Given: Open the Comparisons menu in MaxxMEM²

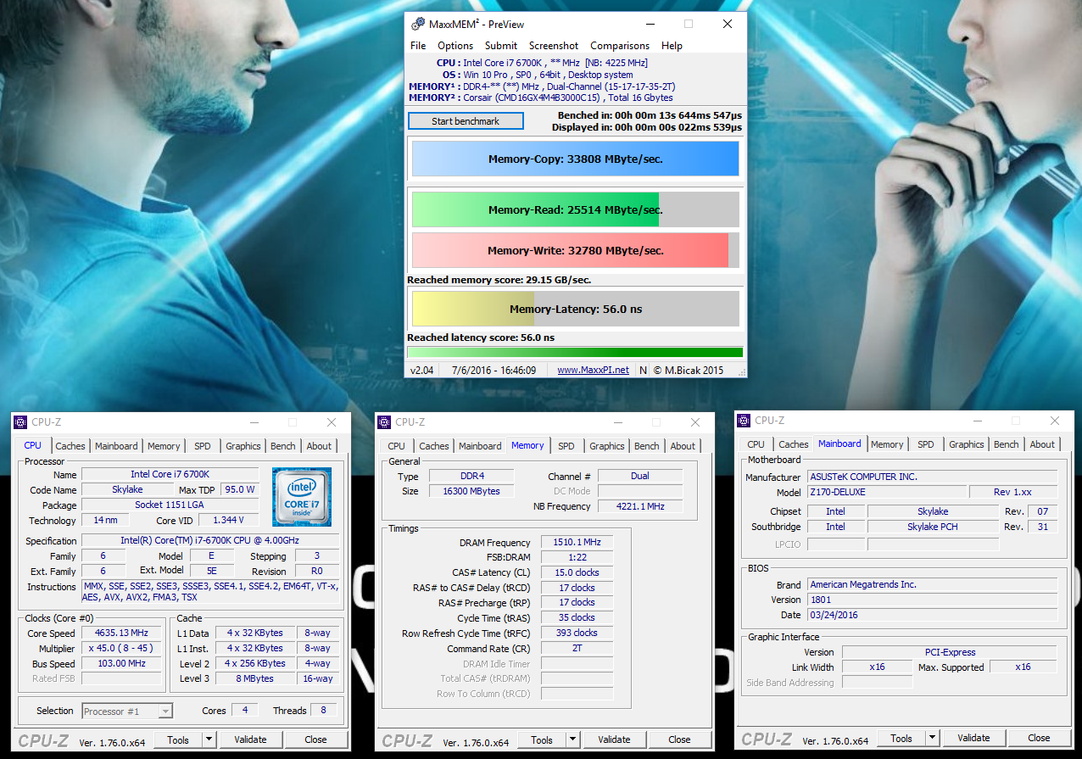Looking at the screenshot, I should coord(620,46).
